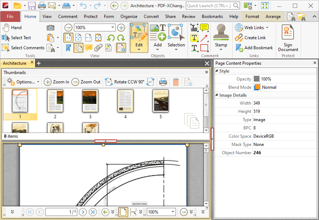Go to first page in status bar
The width and height of the screenshot is (319, 220).
point(30,212)
